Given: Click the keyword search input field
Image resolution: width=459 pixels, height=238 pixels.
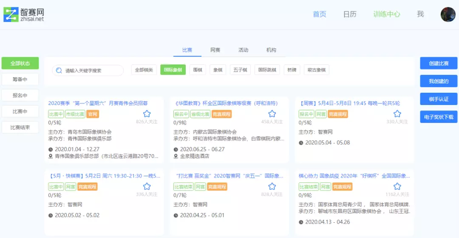Looking at the screenshot, I should tap(92, 70).
